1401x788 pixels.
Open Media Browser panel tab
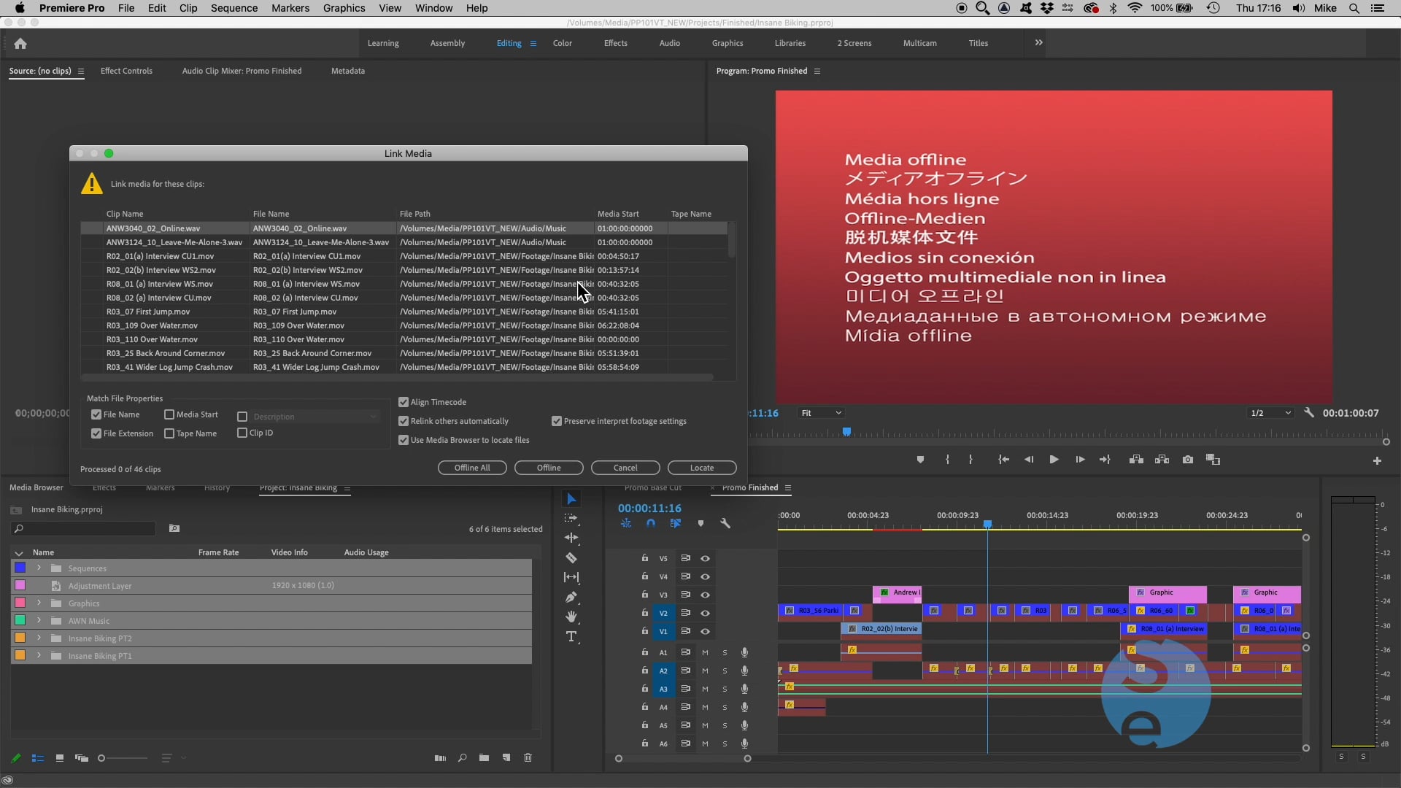[x=36, y=487]
